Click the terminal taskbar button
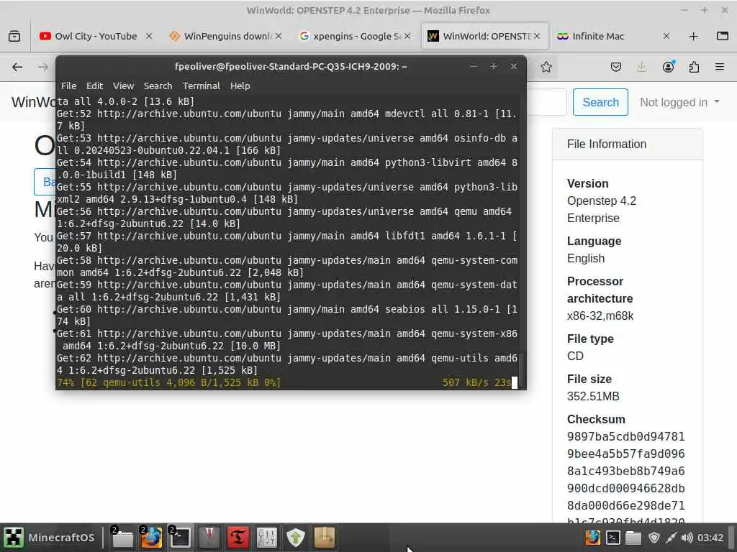This screenshot has height=552, width=737. [x=179, y=538]
